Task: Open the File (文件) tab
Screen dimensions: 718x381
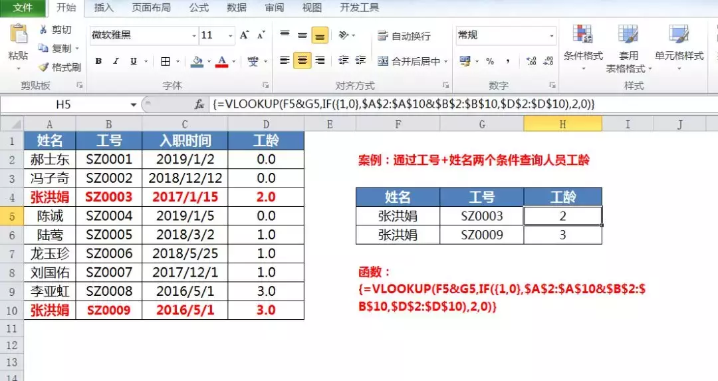Action: pos(23,7)
